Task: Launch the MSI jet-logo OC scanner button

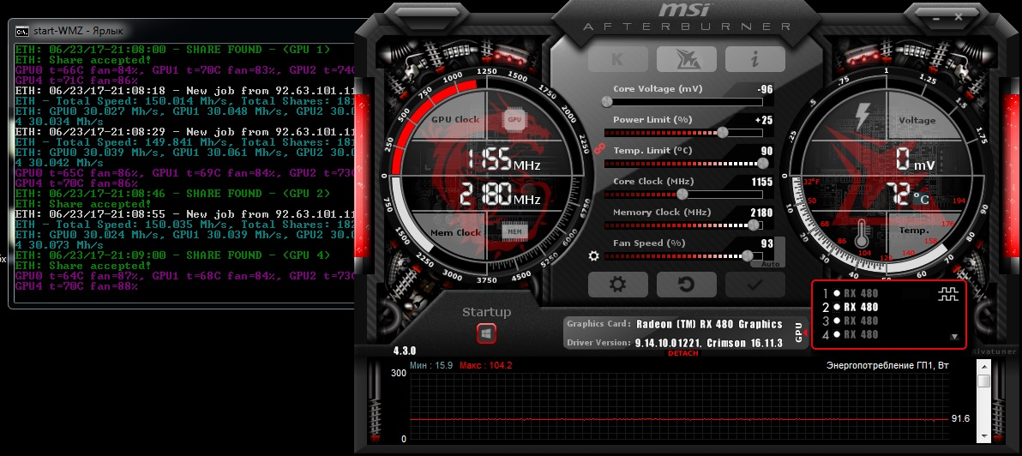Action: coord(686,59)
